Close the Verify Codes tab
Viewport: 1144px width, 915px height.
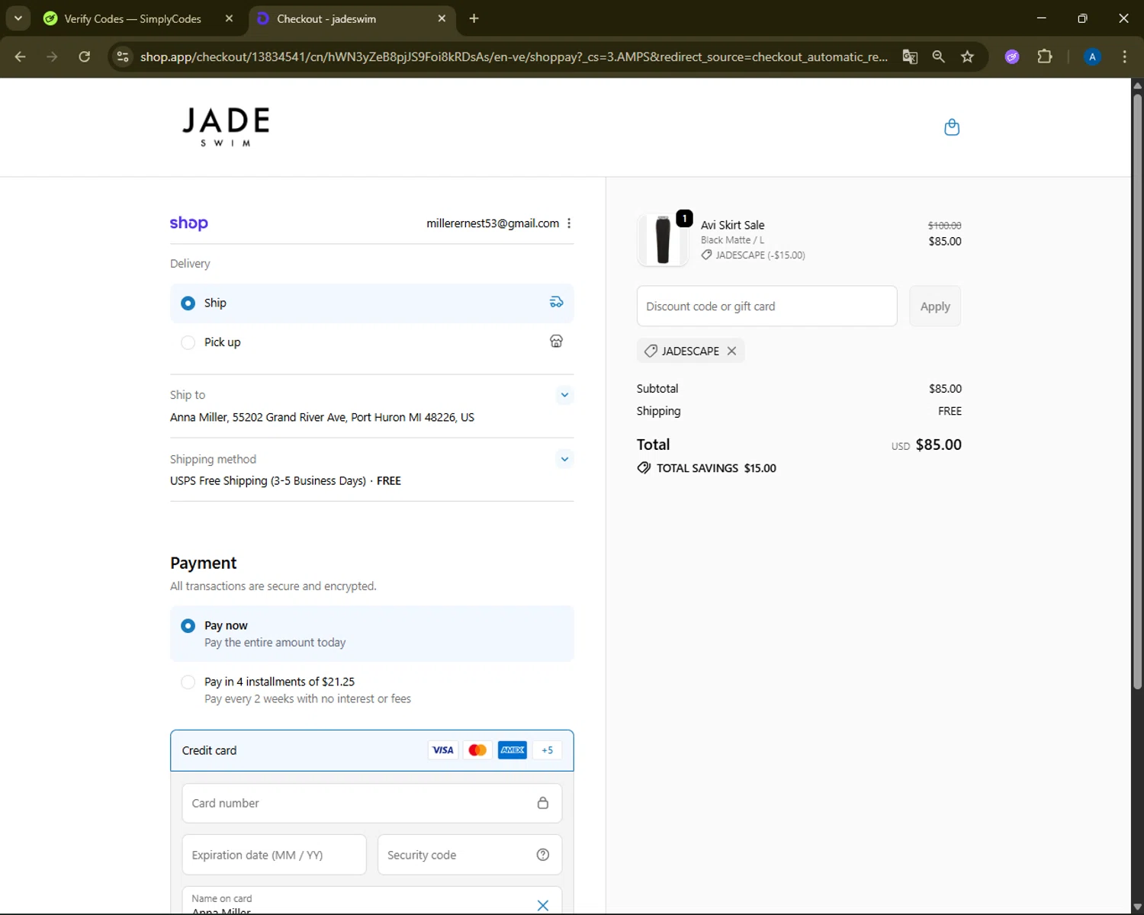pyautogui.click(x=229, y=19)
